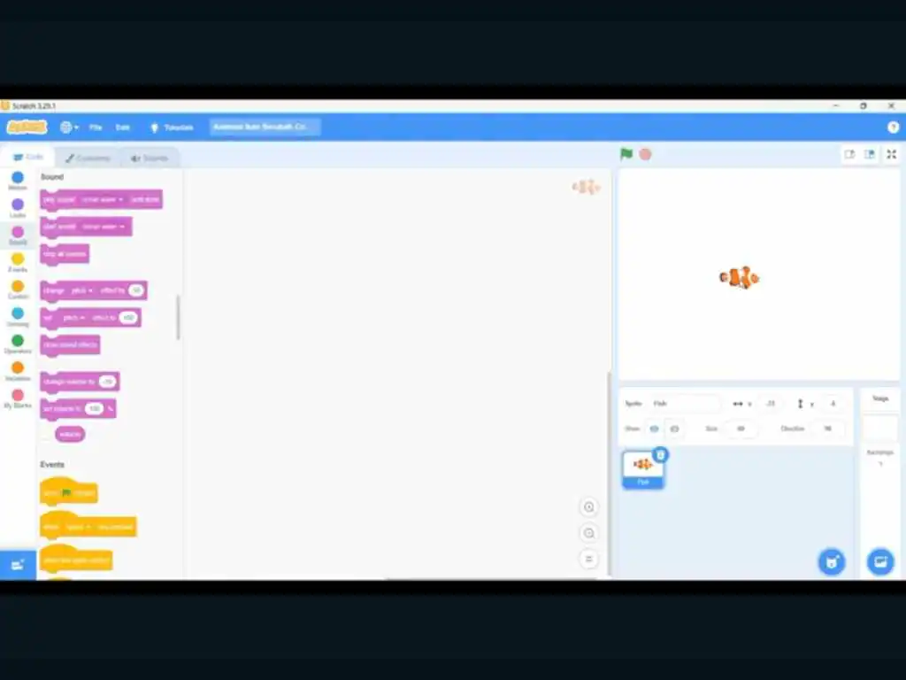Click the sprite name field Fish
This screenshot has height=680, width=906.
coord(686,404)
